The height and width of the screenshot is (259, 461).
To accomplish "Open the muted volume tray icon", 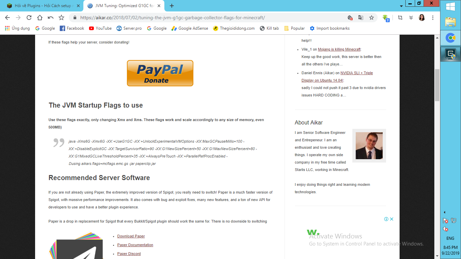I will [445, 229].
